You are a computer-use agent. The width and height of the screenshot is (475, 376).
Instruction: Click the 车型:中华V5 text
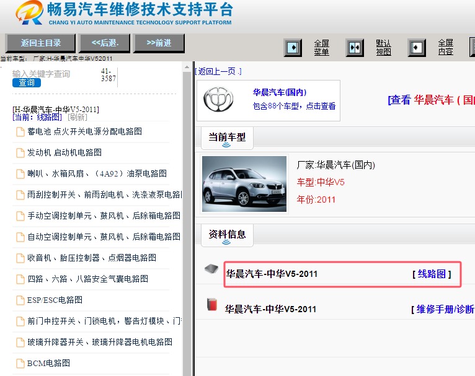coord(321,182)
